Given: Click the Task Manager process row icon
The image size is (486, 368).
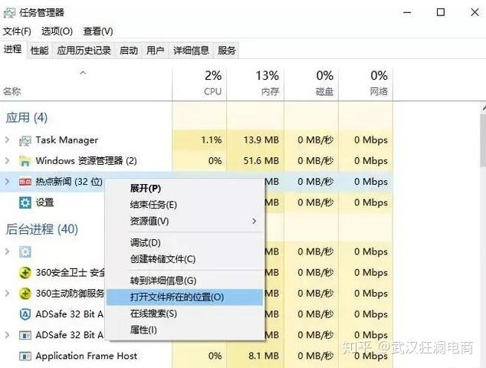Looking at the screenshot, I should click(25, 140).
